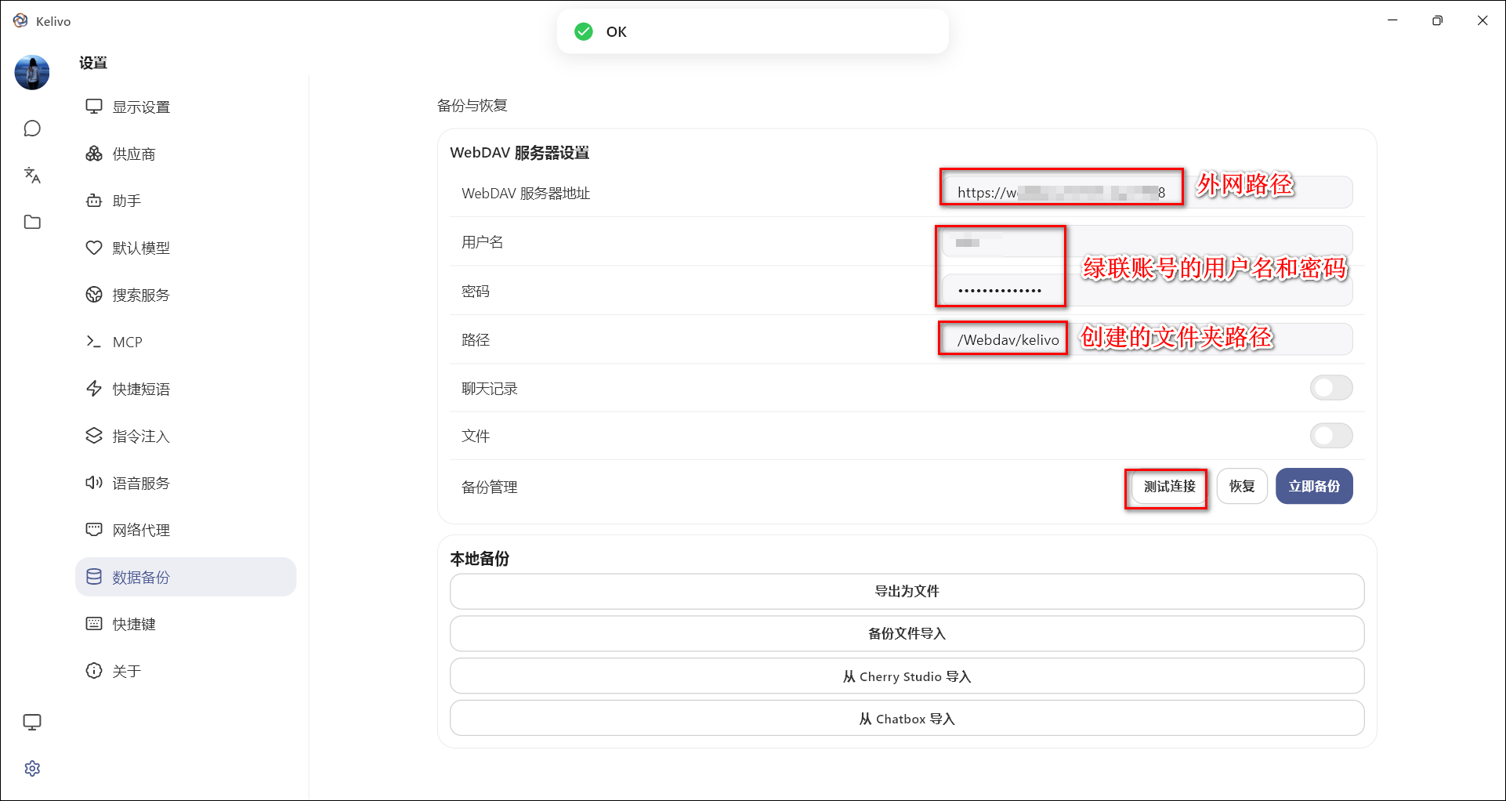1506x801 pixels.
Task: Select 网络代理 in settings menu
Action: point(141,531)
